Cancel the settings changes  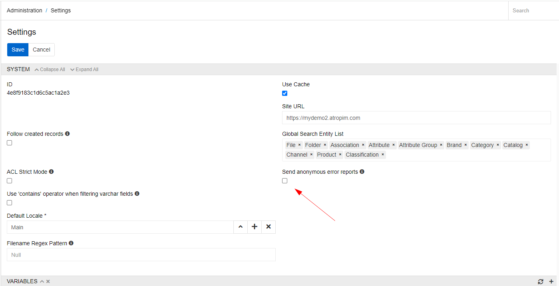pos(42,50)
